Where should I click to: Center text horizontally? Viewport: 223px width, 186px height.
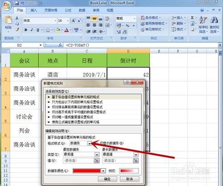[95, 25]
